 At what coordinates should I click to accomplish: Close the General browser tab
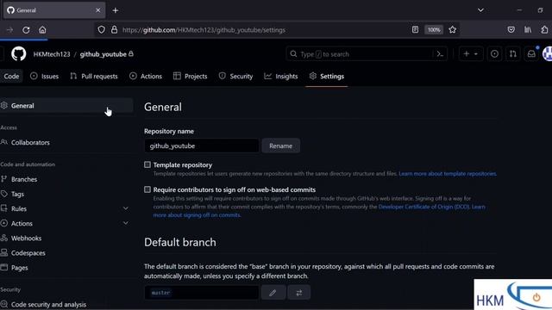98,10
